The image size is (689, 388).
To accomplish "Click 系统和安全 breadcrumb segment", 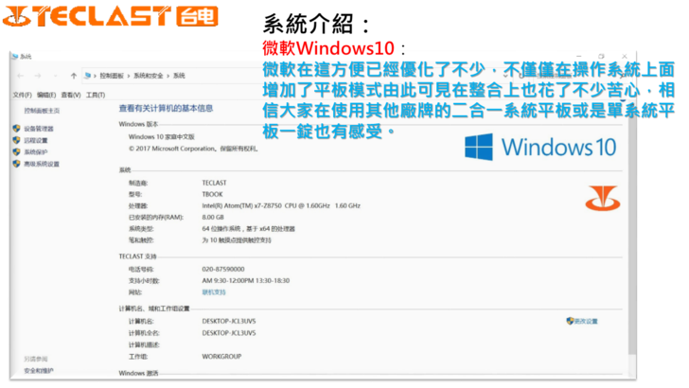I will (x=148, y=76).
